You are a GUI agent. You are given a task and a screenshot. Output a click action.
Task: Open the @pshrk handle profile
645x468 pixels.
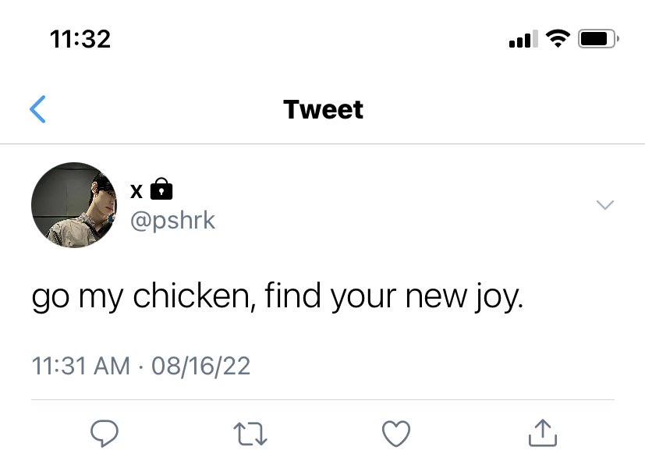[x=173, y=221]
